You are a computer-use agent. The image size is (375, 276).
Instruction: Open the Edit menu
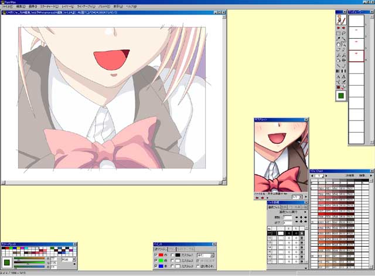pos(21,6)
